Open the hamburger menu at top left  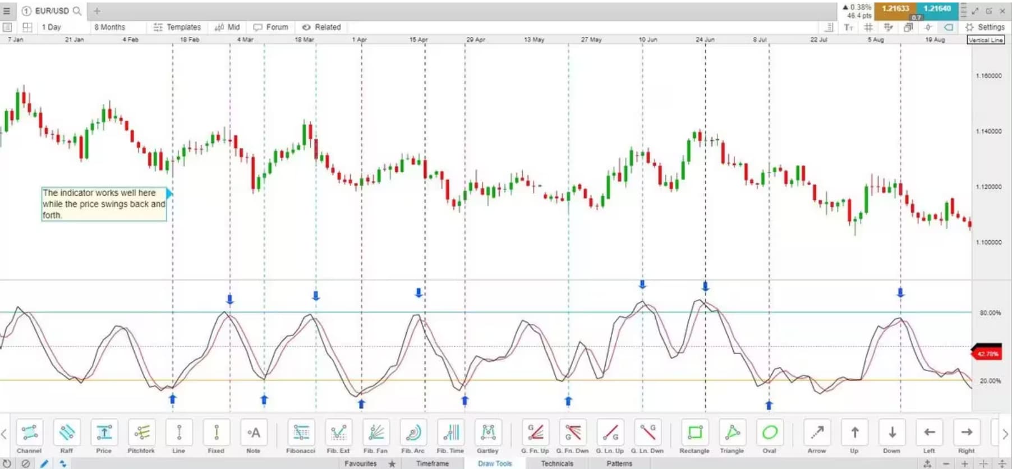(x=7, y=11)
